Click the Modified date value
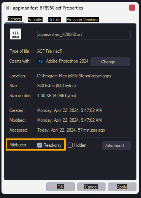Screen dimensions: 141x198 coord(70,120)
